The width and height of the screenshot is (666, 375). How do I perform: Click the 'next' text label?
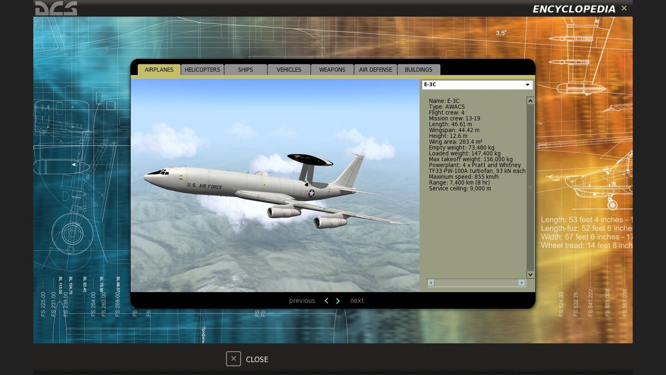click(357, 301)
